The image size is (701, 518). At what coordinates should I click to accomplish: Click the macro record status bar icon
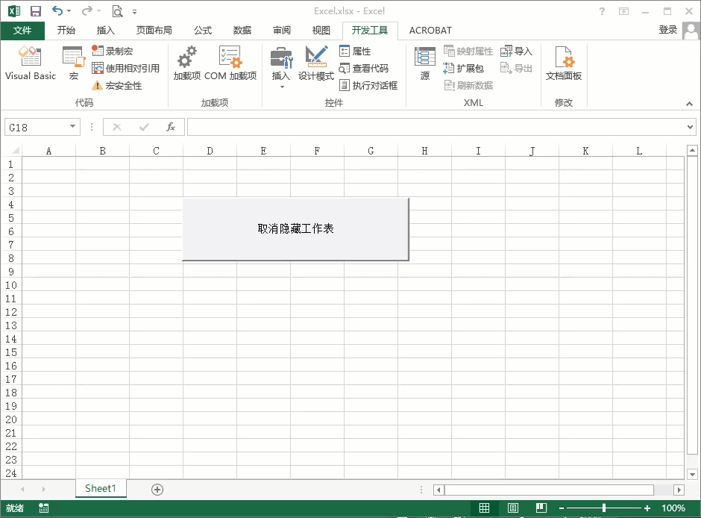click(x=44, y=508)
